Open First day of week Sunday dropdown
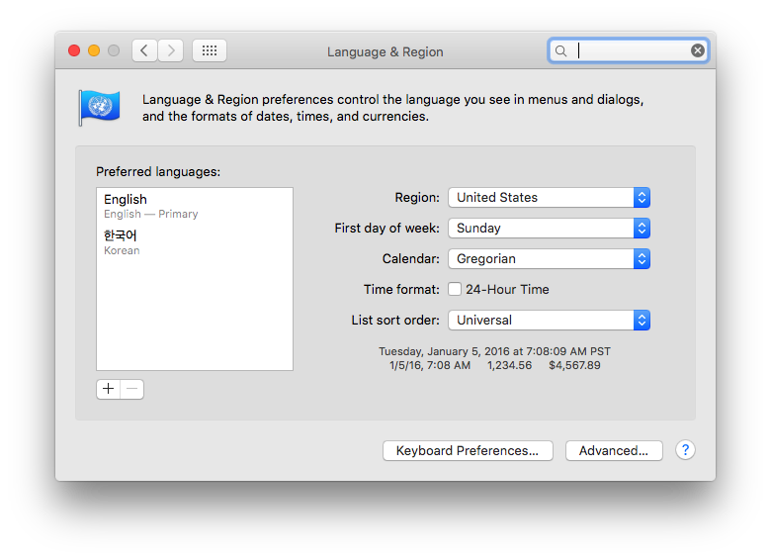The width and height of the screenshot is (771, 560). (550, 228)
